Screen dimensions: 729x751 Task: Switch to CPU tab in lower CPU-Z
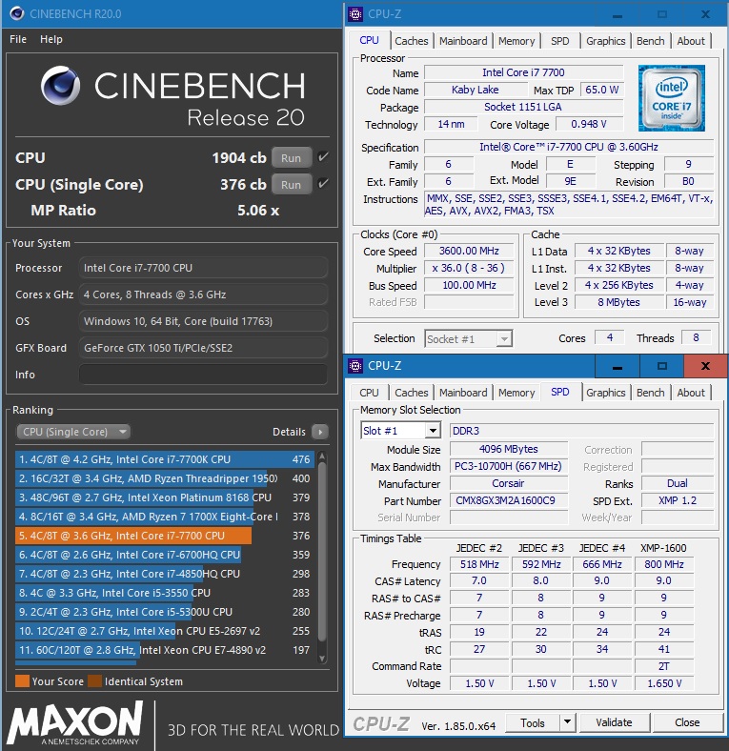[369, 393]
